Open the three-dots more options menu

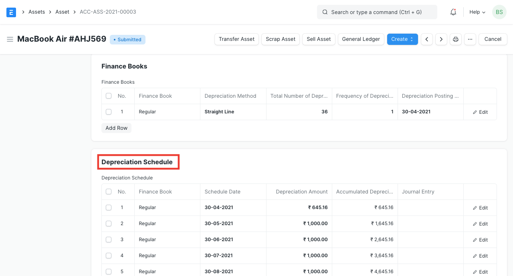coord(470,39)
